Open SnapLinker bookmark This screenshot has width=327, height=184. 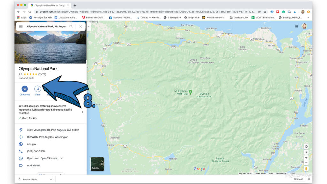tap(192, 18)
